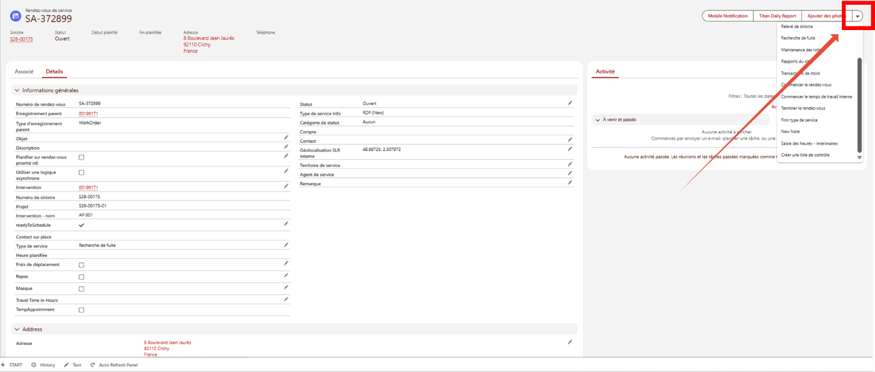Select Transactions de stock menu entry
Image resolution: width=875 pixels, height=372 pixels.
800,73
